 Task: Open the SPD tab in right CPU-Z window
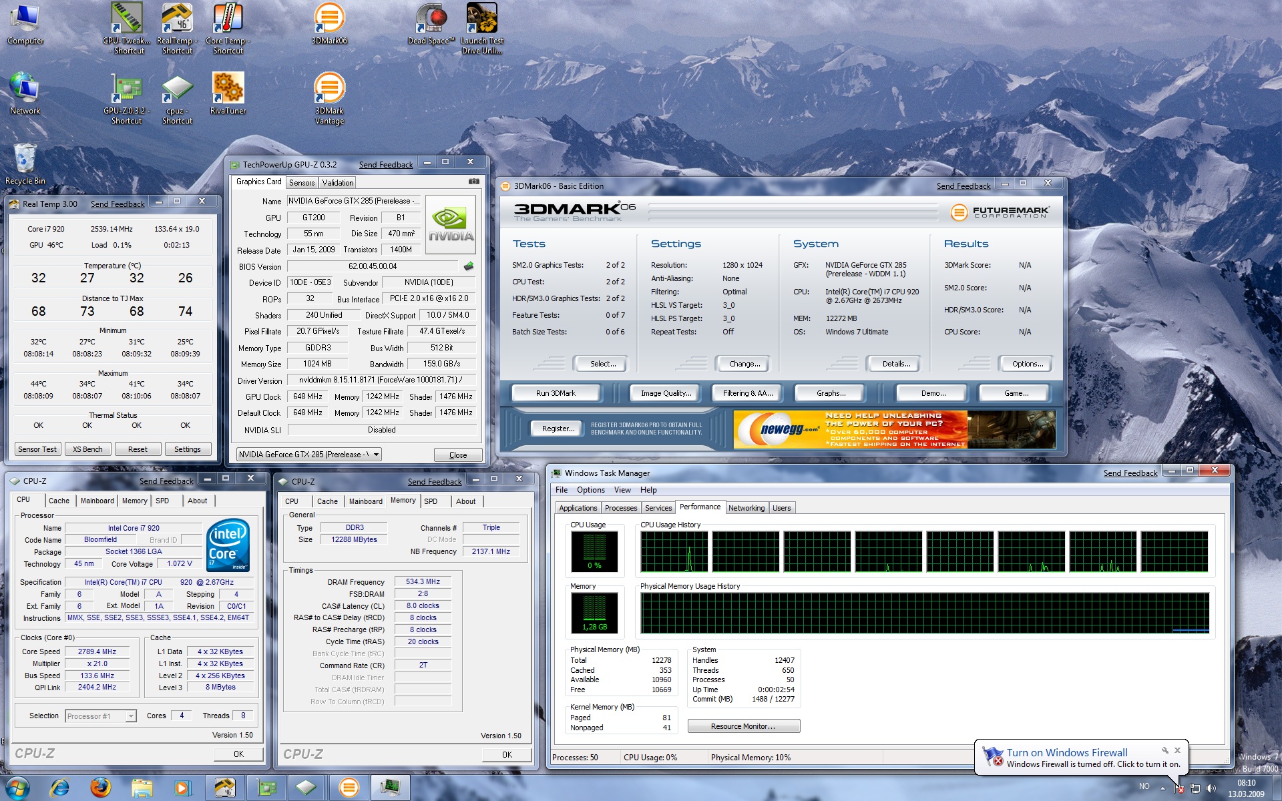tap(431, 501)
